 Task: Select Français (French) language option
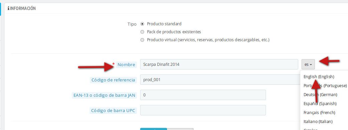319,112
